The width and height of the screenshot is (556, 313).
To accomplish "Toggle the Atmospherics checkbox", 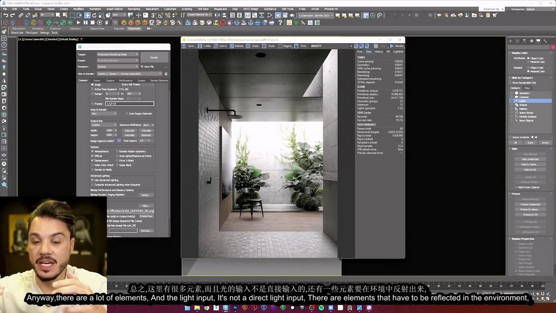I will 93,151.
